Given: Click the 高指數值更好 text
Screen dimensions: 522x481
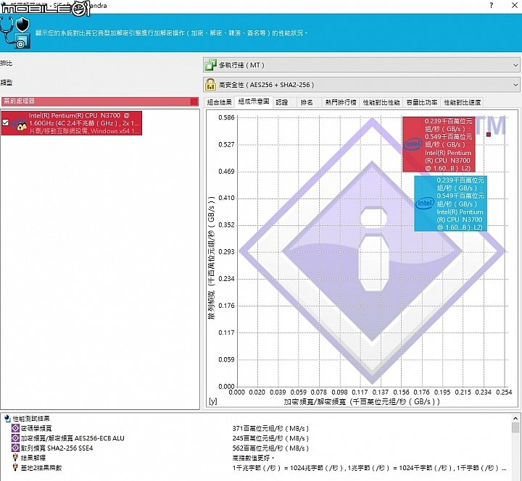Looking at the screenshot, I should point(253,458).
